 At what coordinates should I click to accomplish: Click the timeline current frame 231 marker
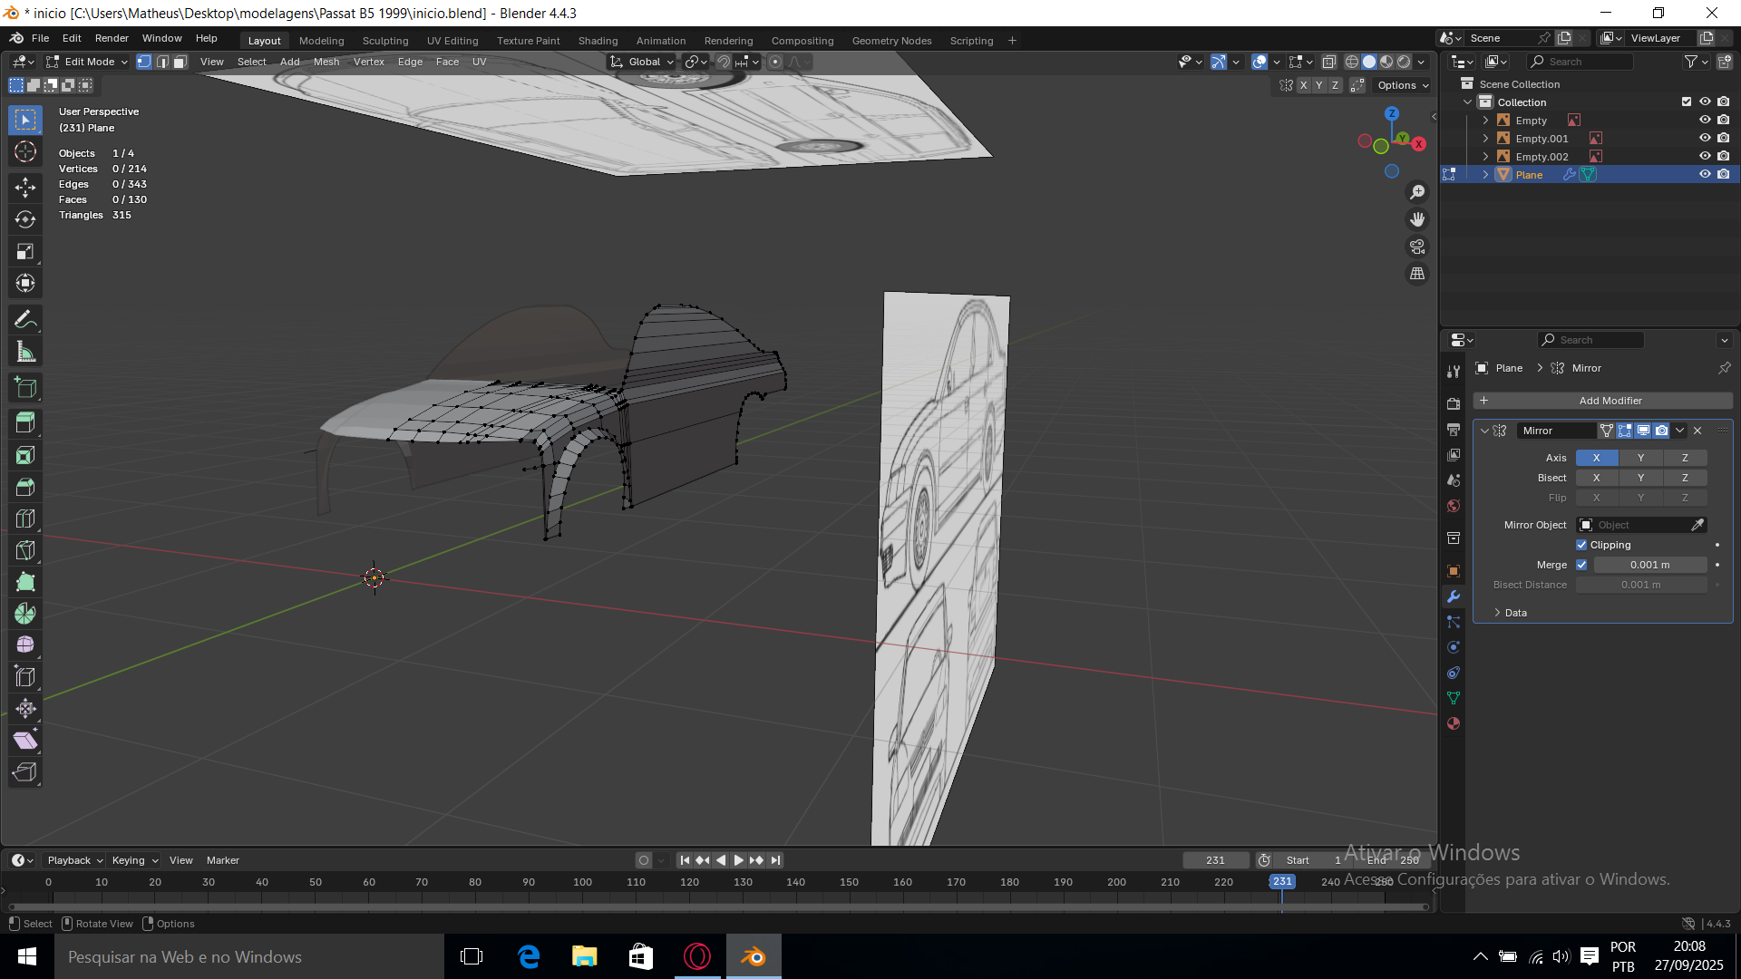click(1281, 881)
